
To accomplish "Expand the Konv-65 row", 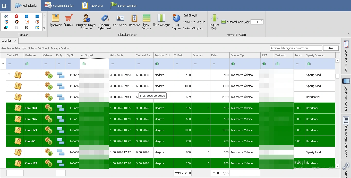I will 9,141.
